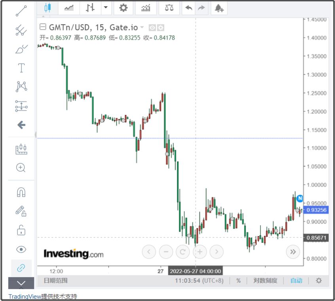Expand the GMTn/USD symbol dropdown

(x=142, y=27)
